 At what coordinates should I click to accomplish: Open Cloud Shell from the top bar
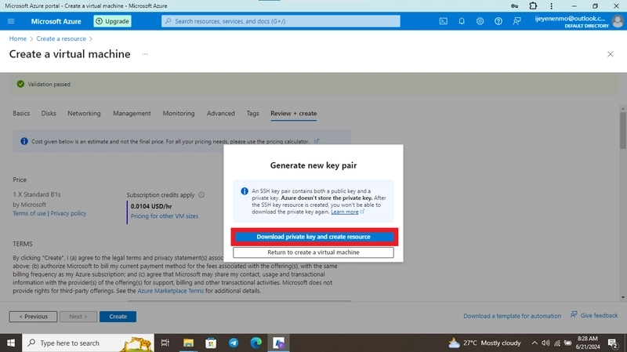[x=443, y=21]
